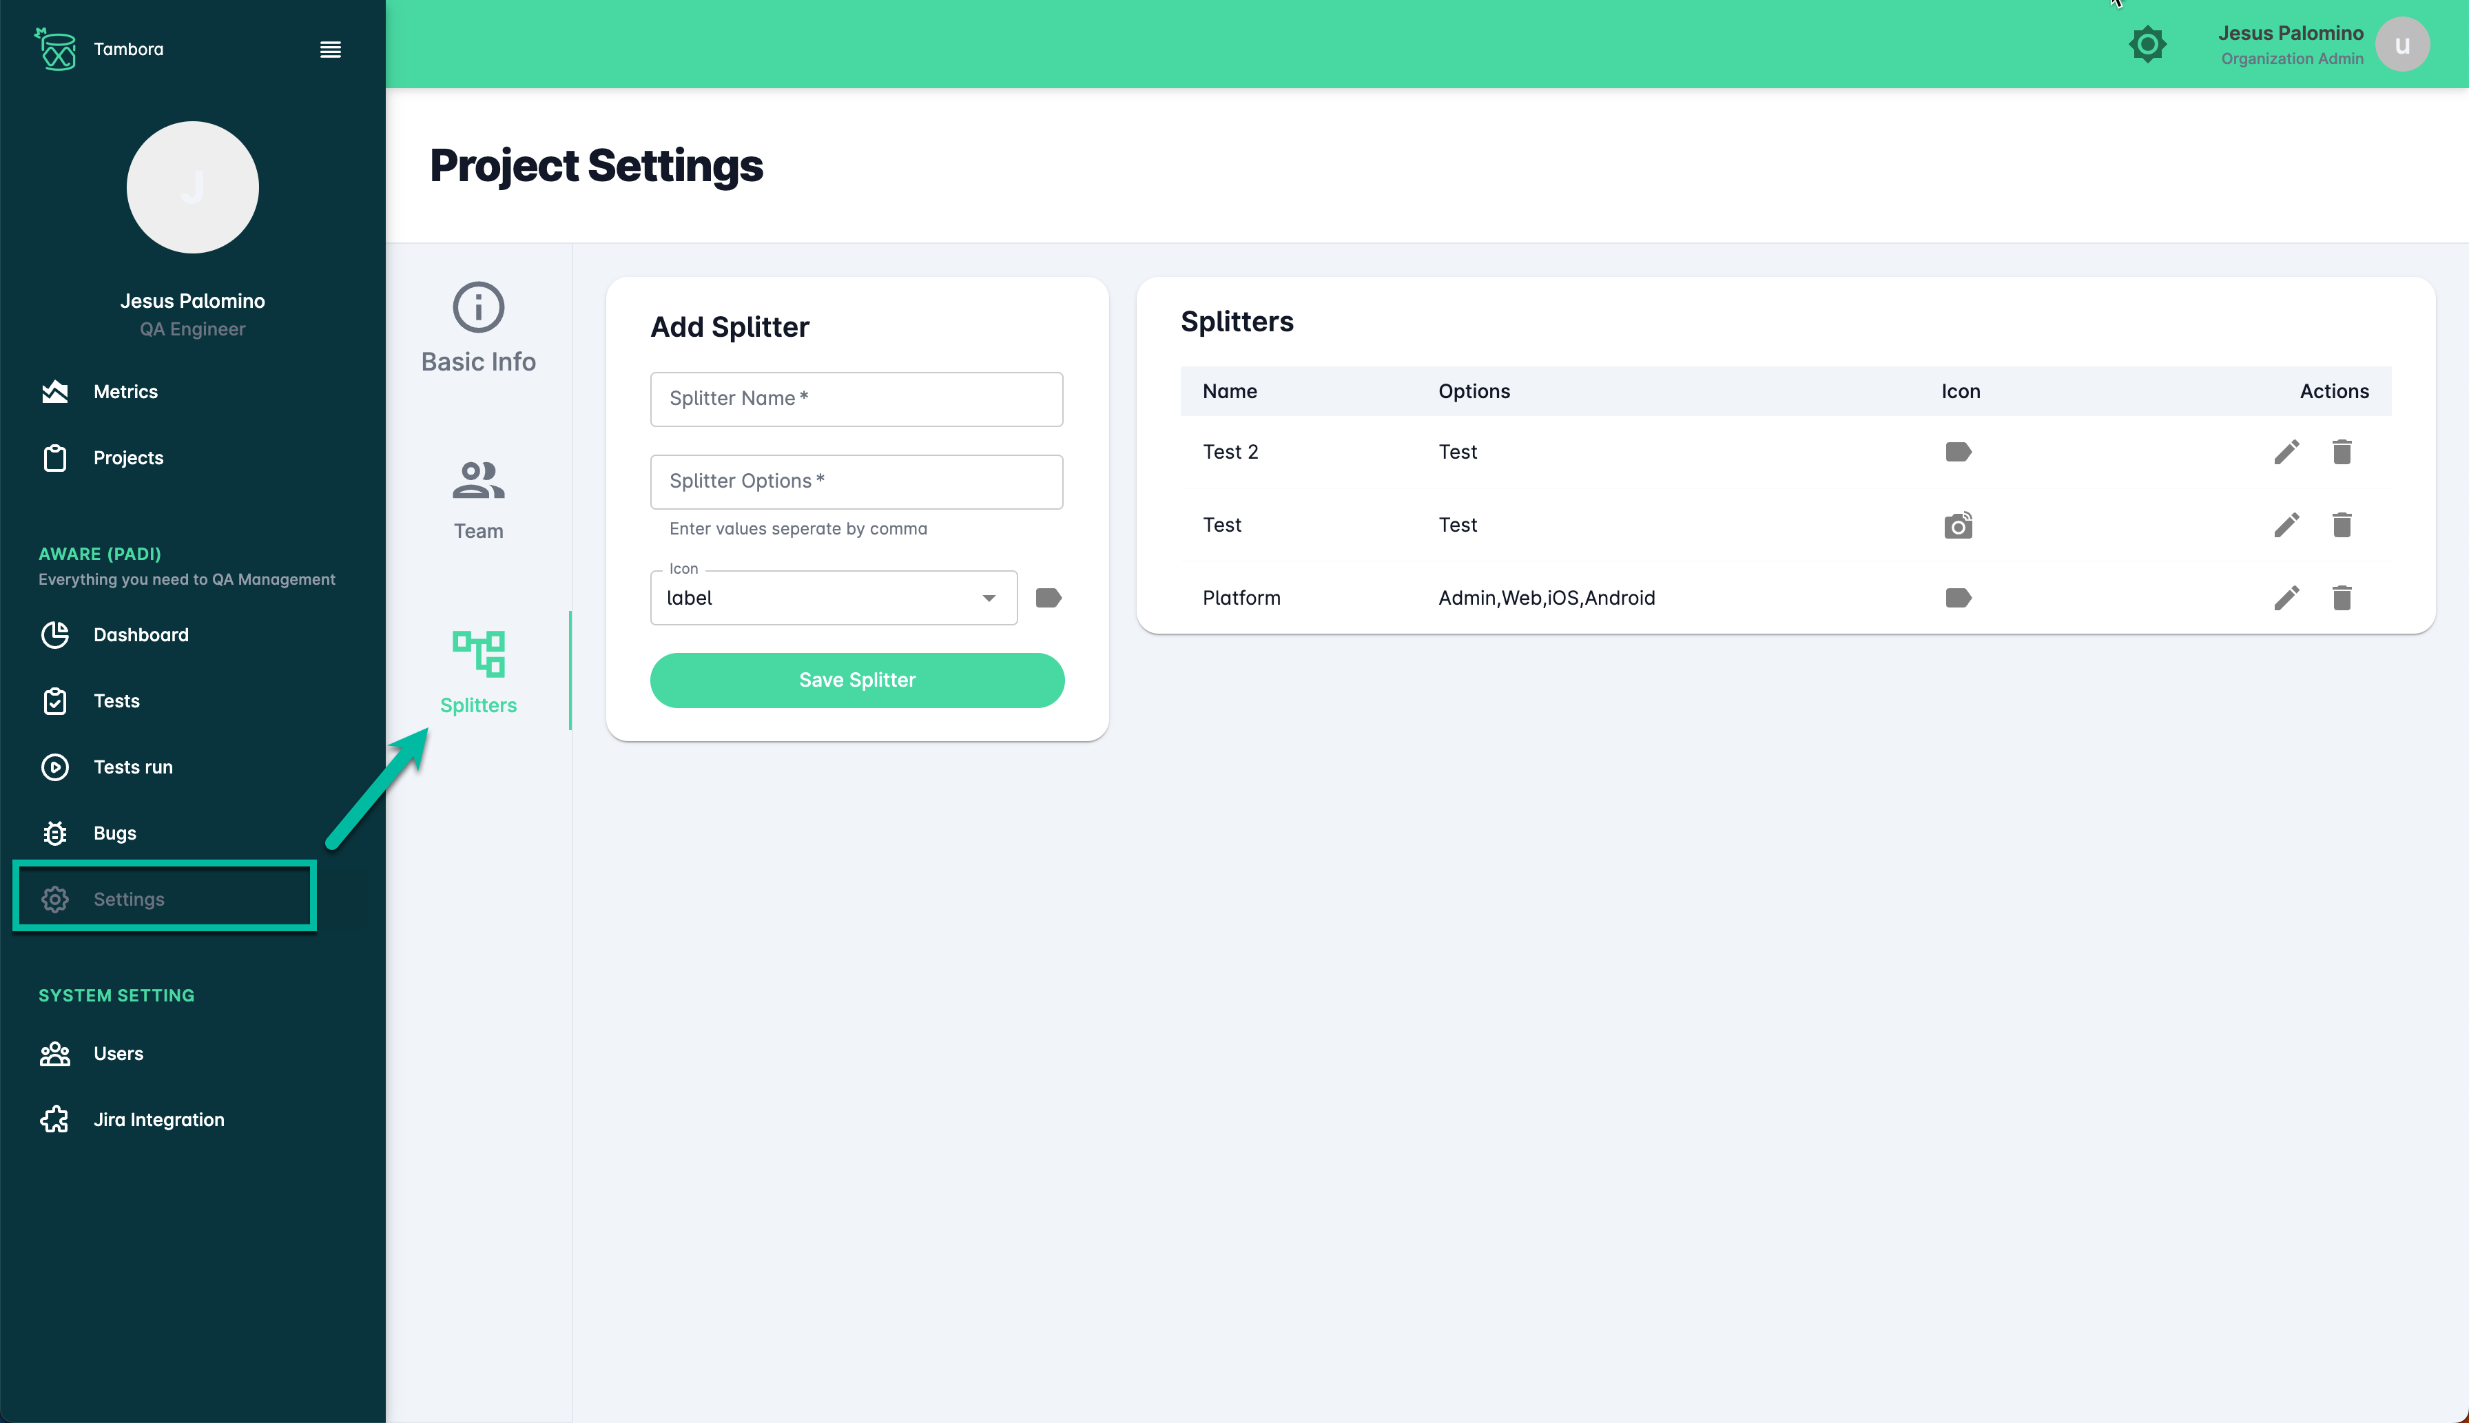Click the Tests run play icon
Screen dimensions: 2469x1423
(x=54, y=767)
